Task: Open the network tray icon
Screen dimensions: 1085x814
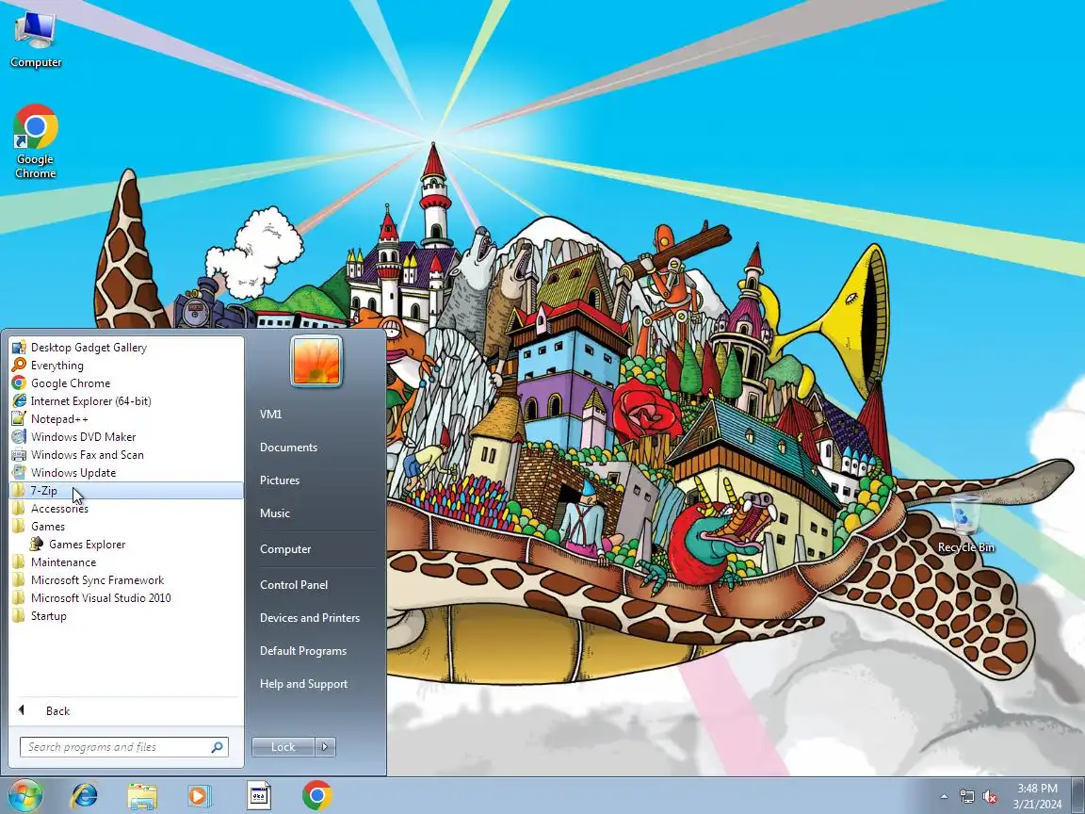Action: 966,797
